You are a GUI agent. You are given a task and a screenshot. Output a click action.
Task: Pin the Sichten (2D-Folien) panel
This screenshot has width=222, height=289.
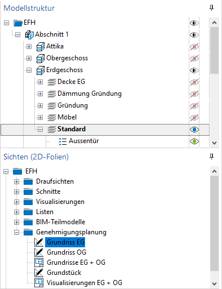(212, 157)
